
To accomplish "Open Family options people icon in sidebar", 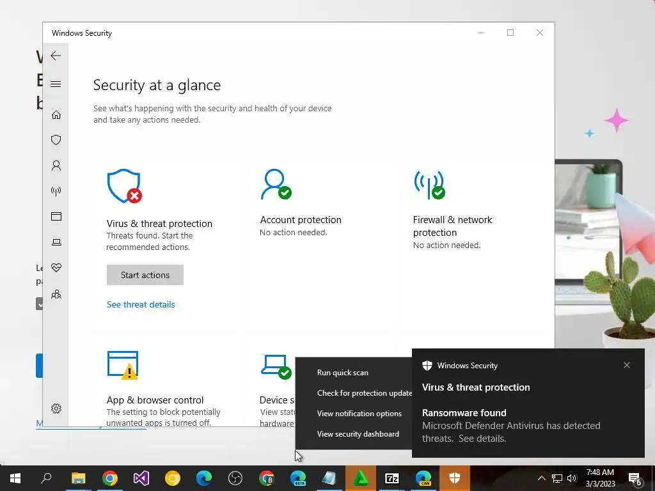I will coord(56,294).
